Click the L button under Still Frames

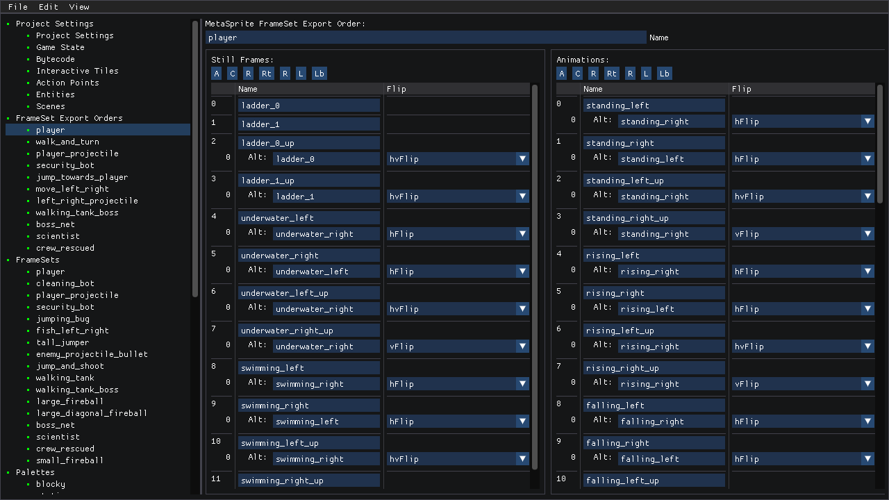[x=301, y=74]
